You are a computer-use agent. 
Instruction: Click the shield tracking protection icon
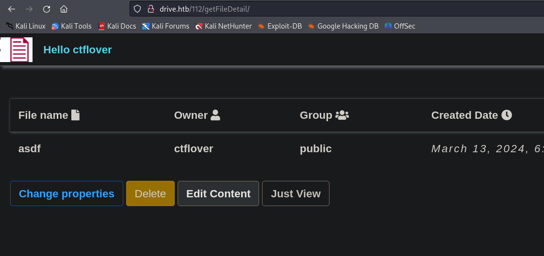137,9
